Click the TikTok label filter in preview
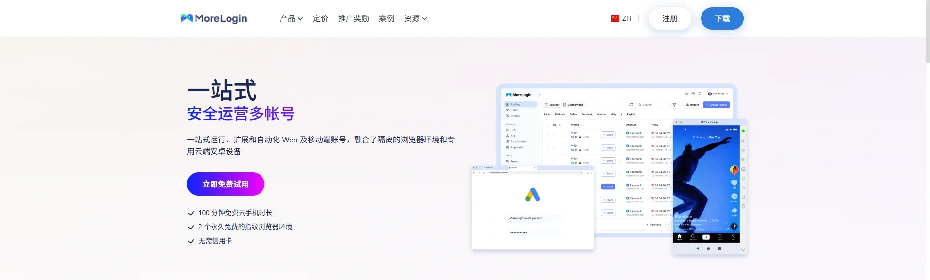 point(573,114)
